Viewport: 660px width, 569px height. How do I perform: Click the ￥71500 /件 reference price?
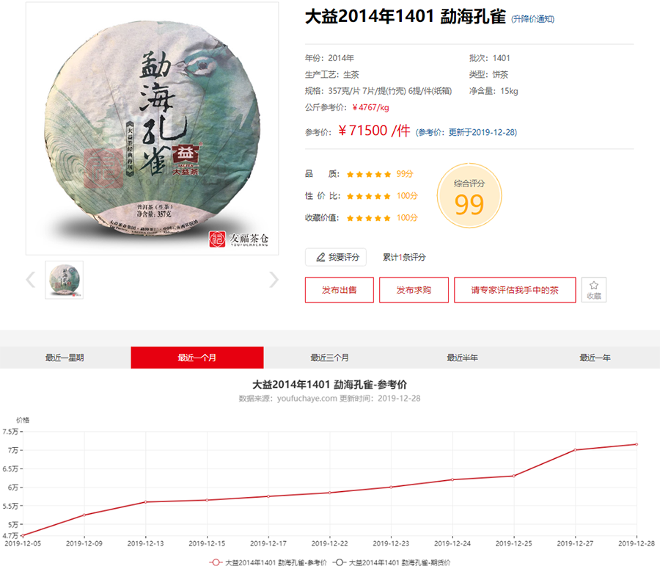coord(374,131)
